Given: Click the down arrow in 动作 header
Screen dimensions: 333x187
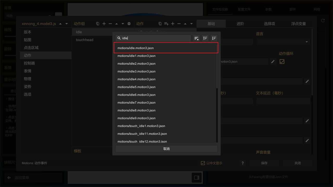Looking at the screenshot, I should 191,24.
